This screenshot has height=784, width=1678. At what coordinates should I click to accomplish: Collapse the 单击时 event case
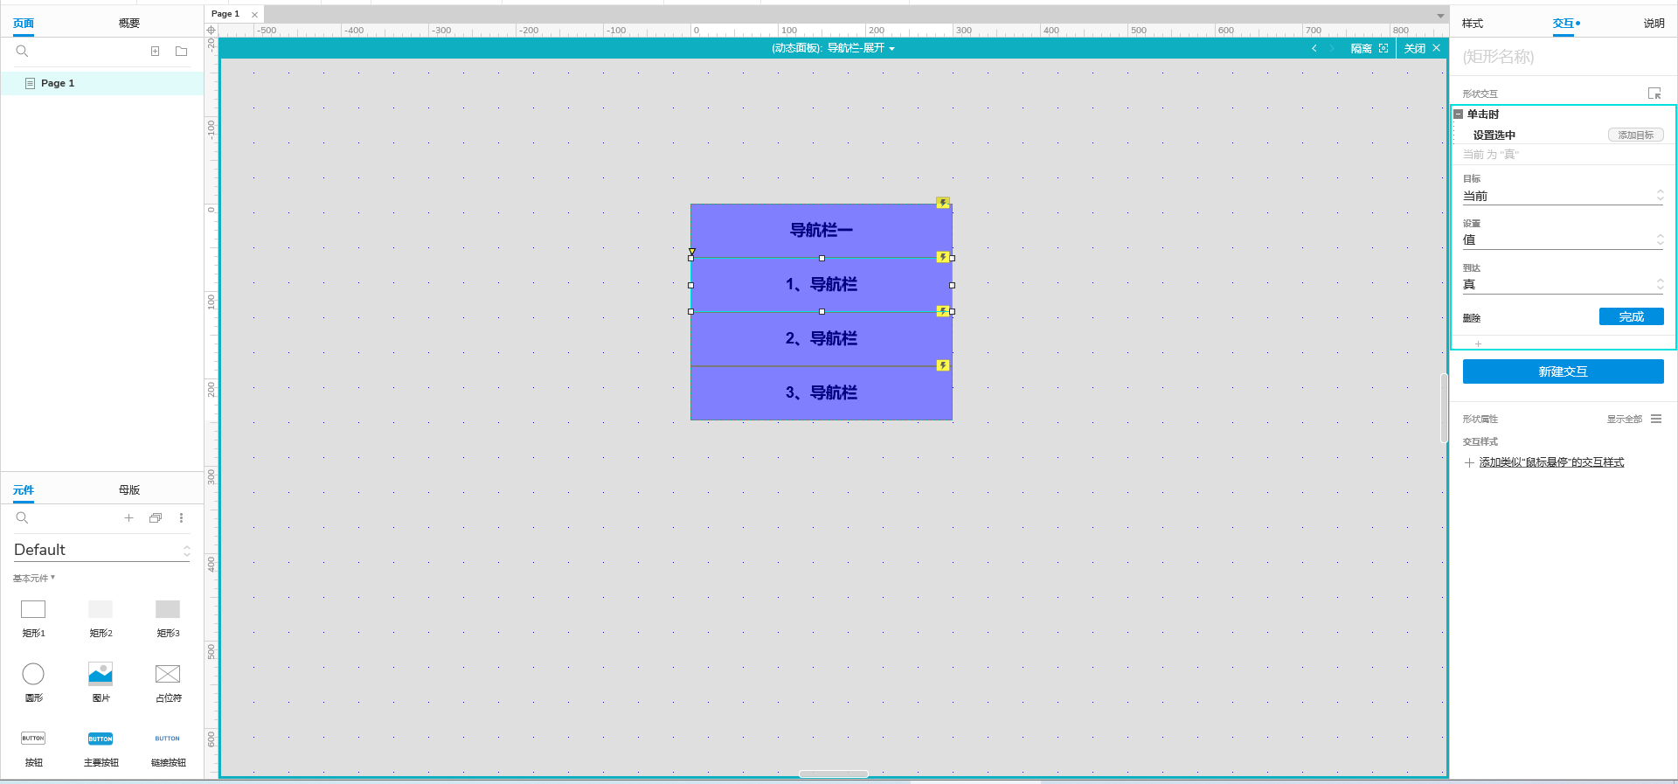pyautogui.click(x=1458, y=114)
